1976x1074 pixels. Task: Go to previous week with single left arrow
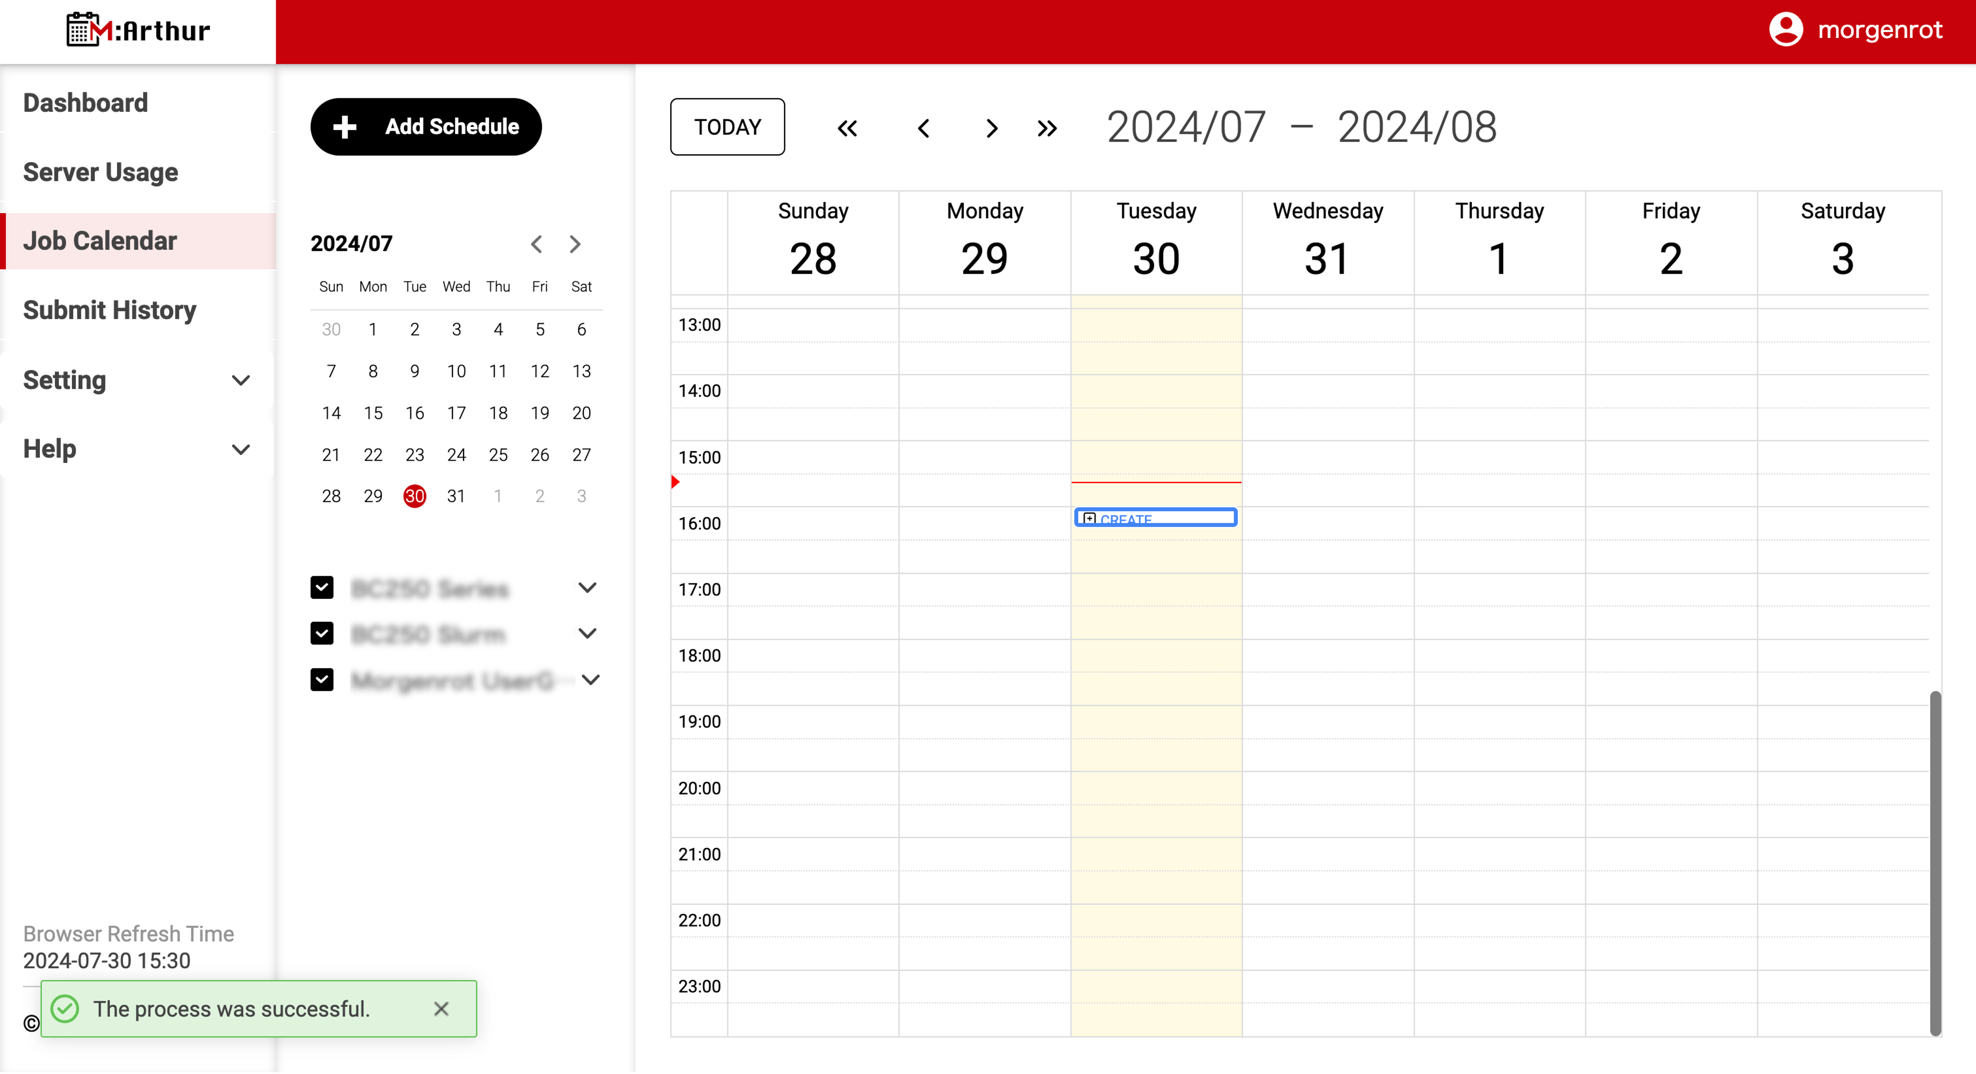[924, 128]
